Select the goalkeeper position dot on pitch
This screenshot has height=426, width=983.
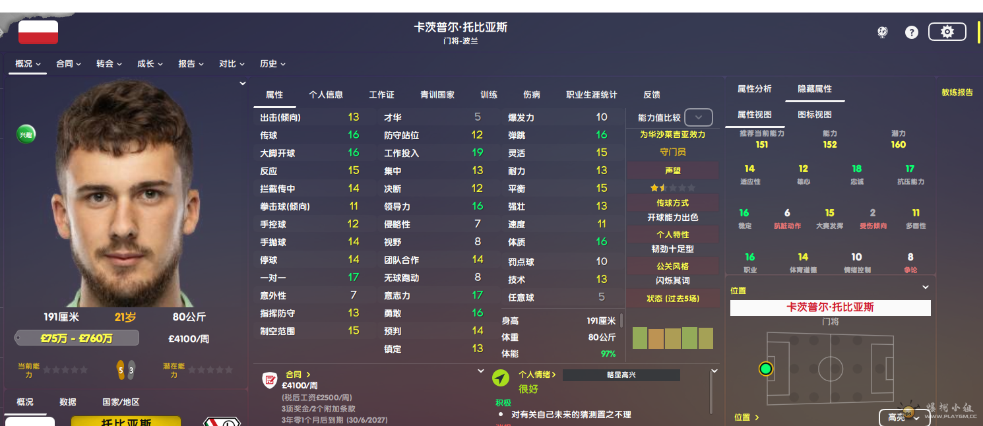pyautogui.click(x=765, y=369)
